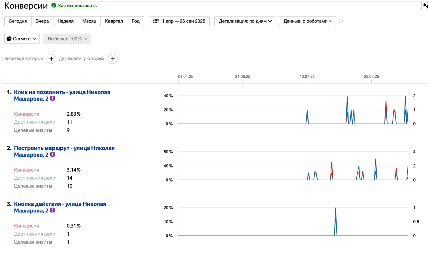Click the 10.07.25 timeline date marker
The height and width of the screenshot is (255, 428).
pos(307,76)
